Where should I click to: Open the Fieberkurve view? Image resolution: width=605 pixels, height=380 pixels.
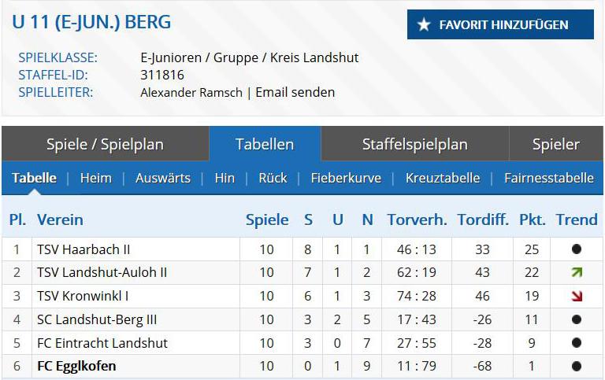pyautogui.click(x=346, y=178)
